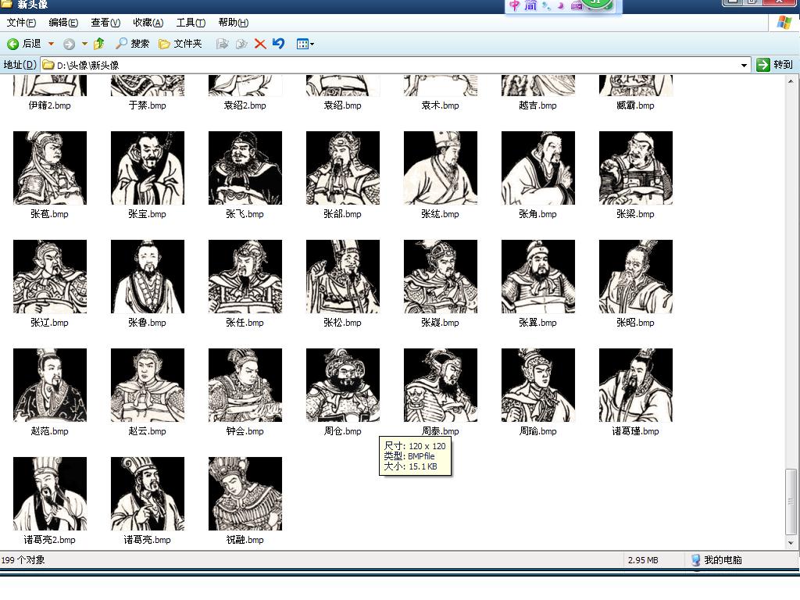Open the Search (搜索) pane
Screen dimensions: 800x600
click(132, 44)
